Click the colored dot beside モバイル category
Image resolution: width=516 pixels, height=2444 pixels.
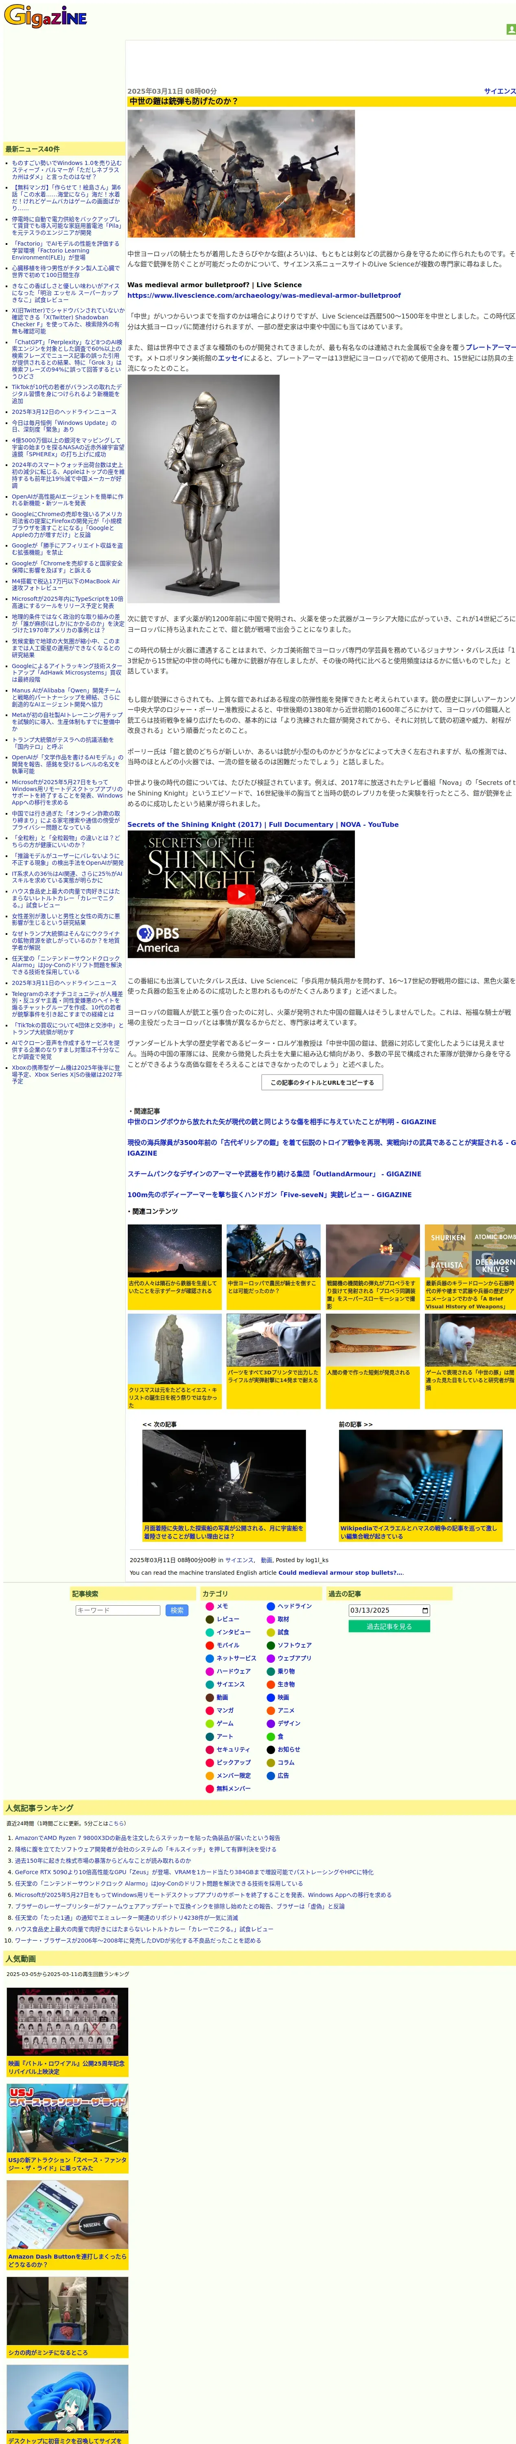click(x=210, y=1645)
